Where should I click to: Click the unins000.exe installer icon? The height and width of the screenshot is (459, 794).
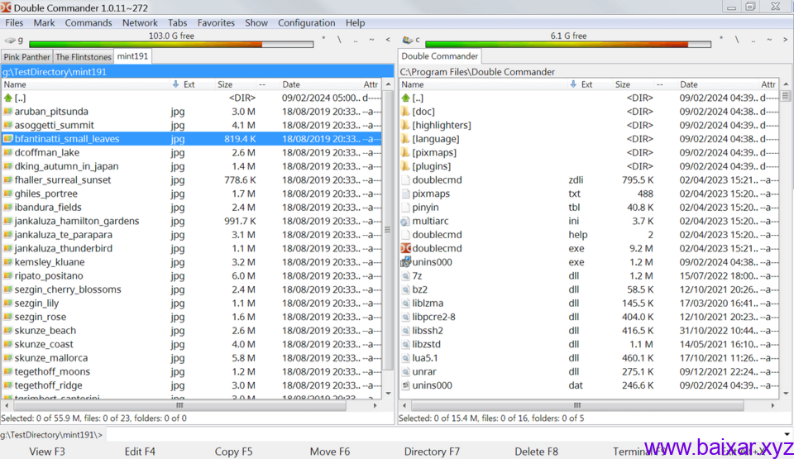pyautogui.click(x=405, y=262)
